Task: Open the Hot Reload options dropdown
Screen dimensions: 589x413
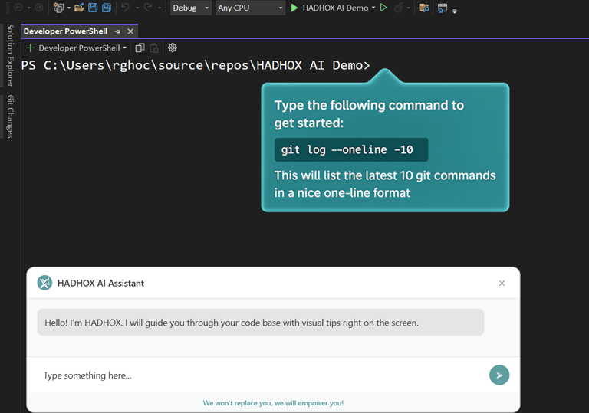Action: [408, 8]
